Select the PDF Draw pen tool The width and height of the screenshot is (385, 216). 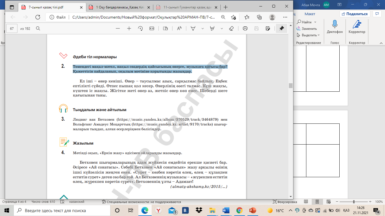pyautogui.click(x=193, y=28)
